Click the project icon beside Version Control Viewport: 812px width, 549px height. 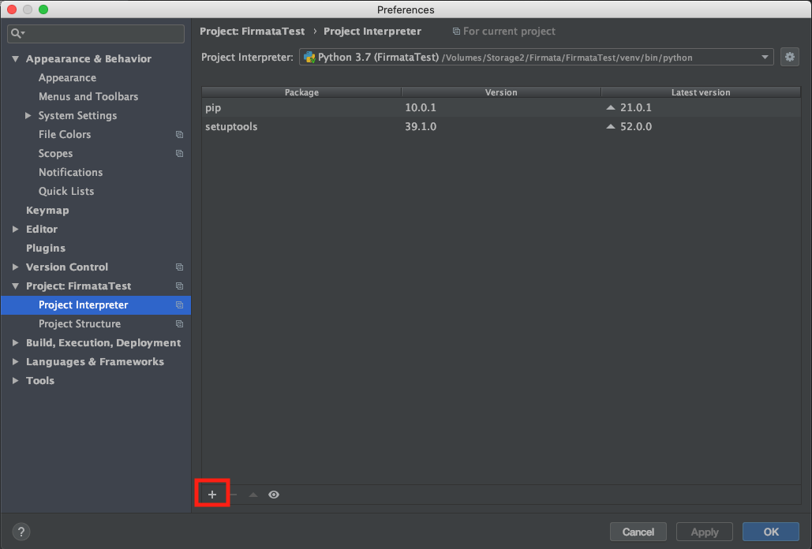pos(180,267)
